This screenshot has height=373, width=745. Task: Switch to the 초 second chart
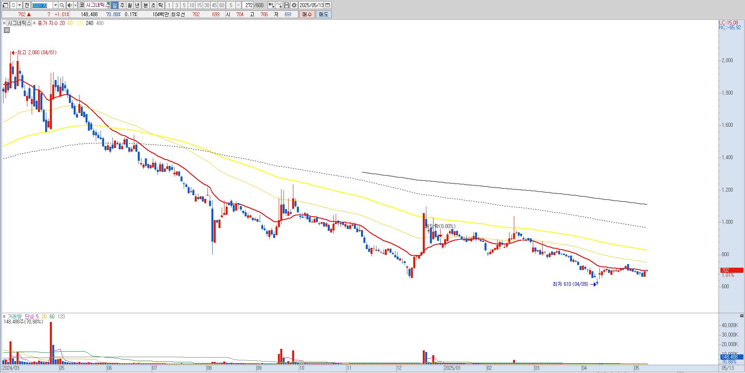[153, 5]
